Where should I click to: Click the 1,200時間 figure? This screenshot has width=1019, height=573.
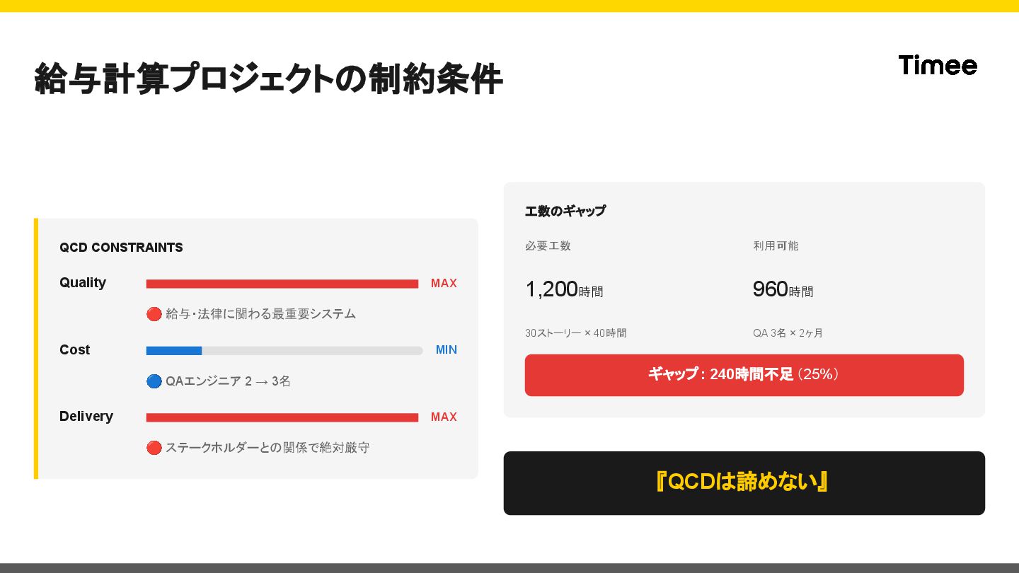(x=564, y=289)
